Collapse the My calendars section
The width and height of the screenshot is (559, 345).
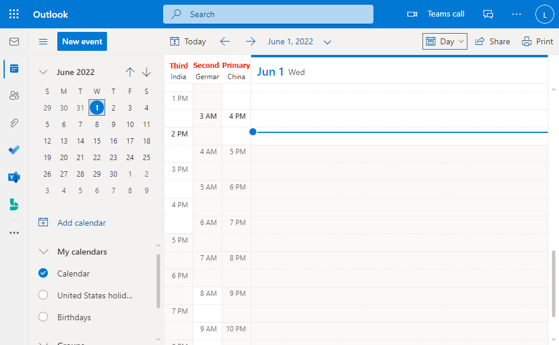coord(43,252)
